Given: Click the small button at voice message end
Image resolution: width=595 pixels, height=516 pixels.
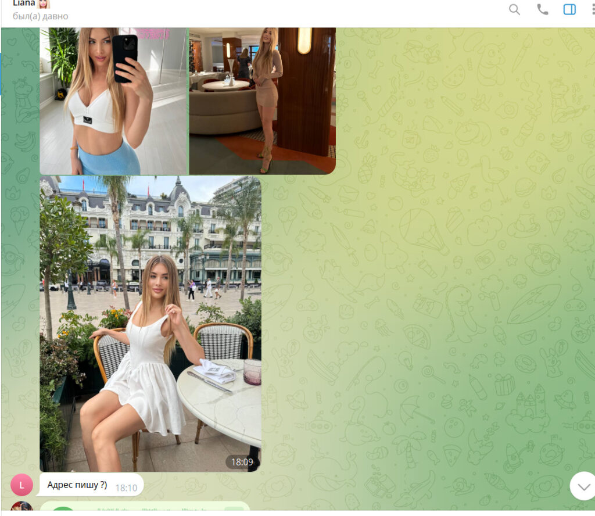Looking at the screenshot, I should 234,511.
